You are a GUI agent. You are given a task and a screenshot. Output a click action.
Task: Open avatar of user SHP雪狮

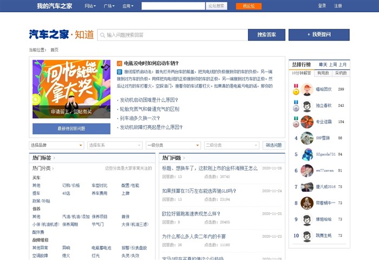[307, 138]
